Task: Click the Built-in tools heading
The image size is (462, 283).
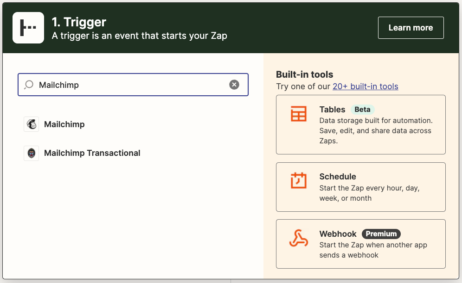Action: click(304, 74)
